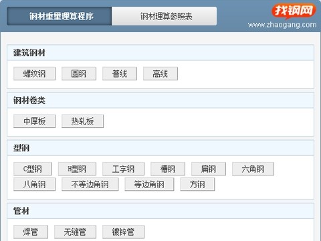This screenshot has height=241, width=321.
Task: Choose 扁钢 button
Action: tap(209, 169)
